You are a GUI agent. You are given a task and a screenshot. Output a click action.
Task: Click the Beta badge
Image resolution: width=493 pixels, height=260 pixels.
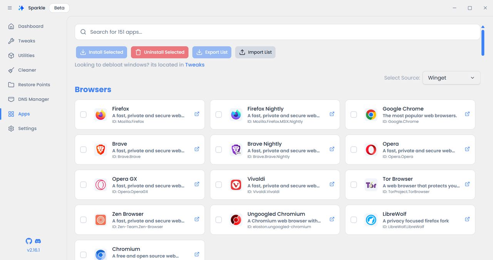pos(59,8)
